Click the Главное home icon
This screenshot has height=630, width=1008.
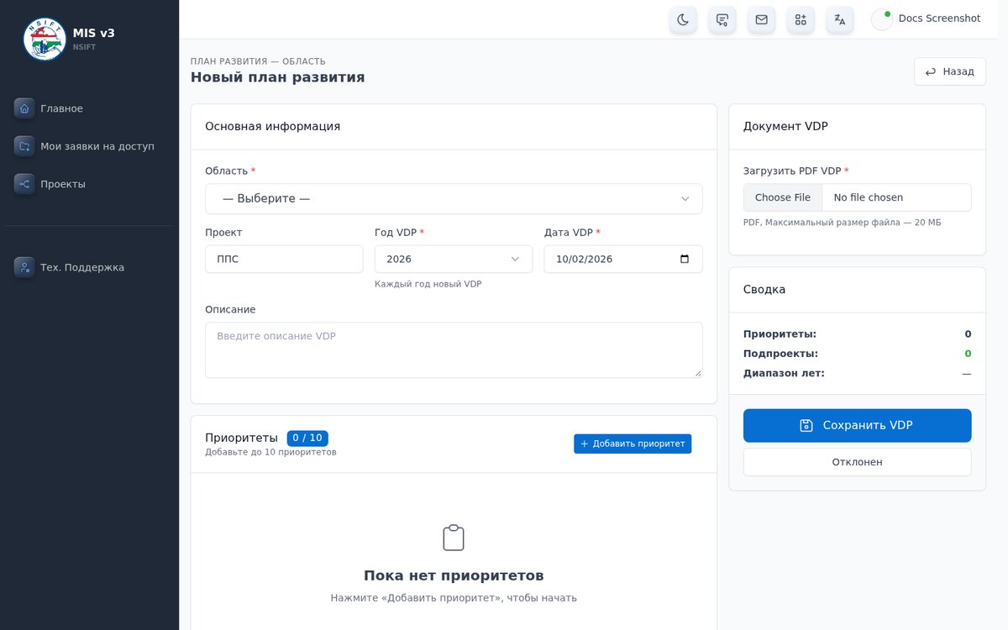(24, 108)
